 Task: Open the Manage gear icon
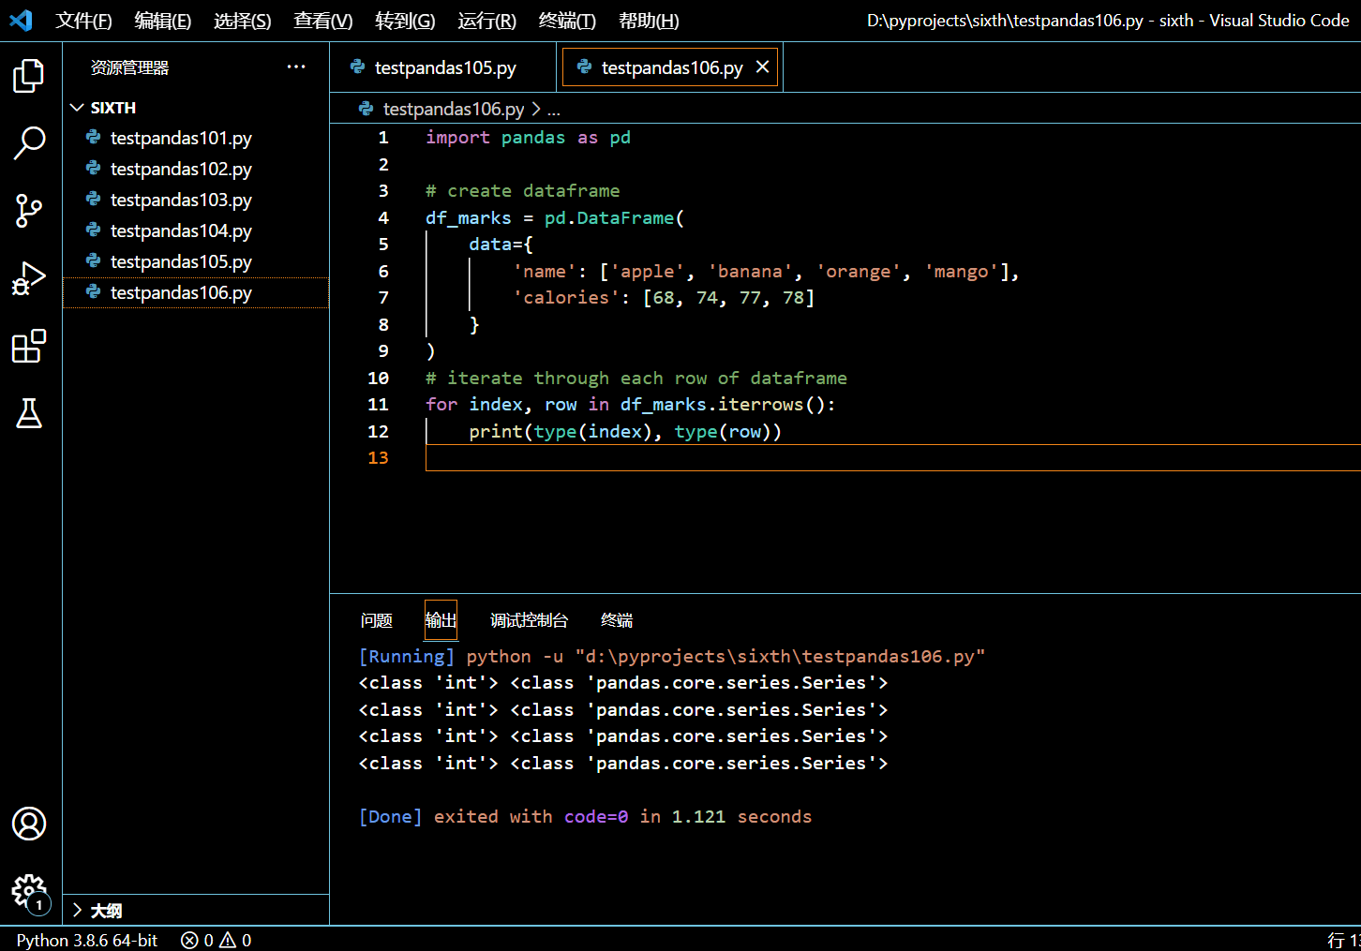[x=29, y=892]
